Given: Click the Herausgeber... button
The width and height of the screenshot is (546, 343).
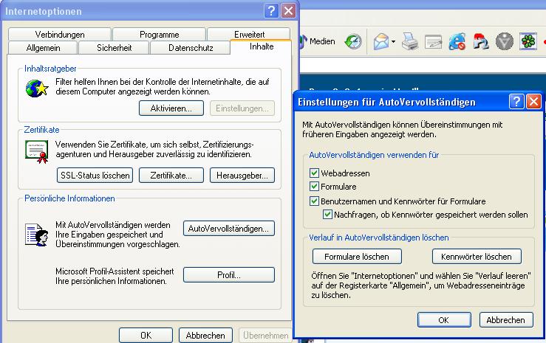Looking at the screenshot, I should (242, 175).
